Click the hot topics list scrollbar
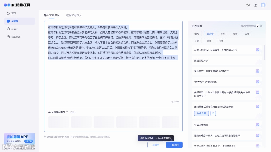Image resolution: width=271 pixels, height=152 pixels. pos(264,52)
